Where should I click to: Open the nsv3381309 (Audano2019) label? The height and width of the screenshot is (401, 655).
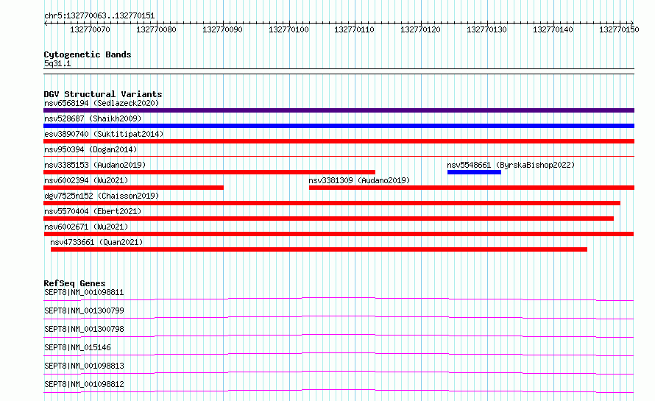(x=359, y=180)
